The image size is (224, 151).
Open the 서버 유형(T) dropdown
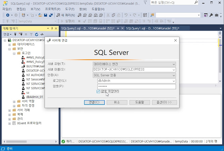click(x=174, y=64)
